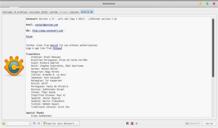
Task: Click the XnConvert window title
Action: coord(109,3)
